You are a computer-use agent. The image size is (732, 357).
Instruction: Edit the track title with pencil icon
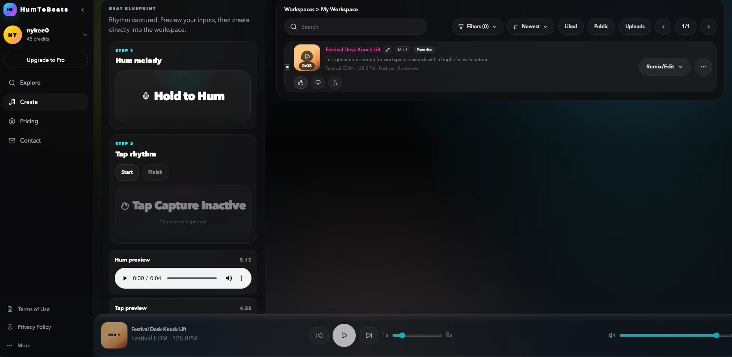(x=388, y=50)
